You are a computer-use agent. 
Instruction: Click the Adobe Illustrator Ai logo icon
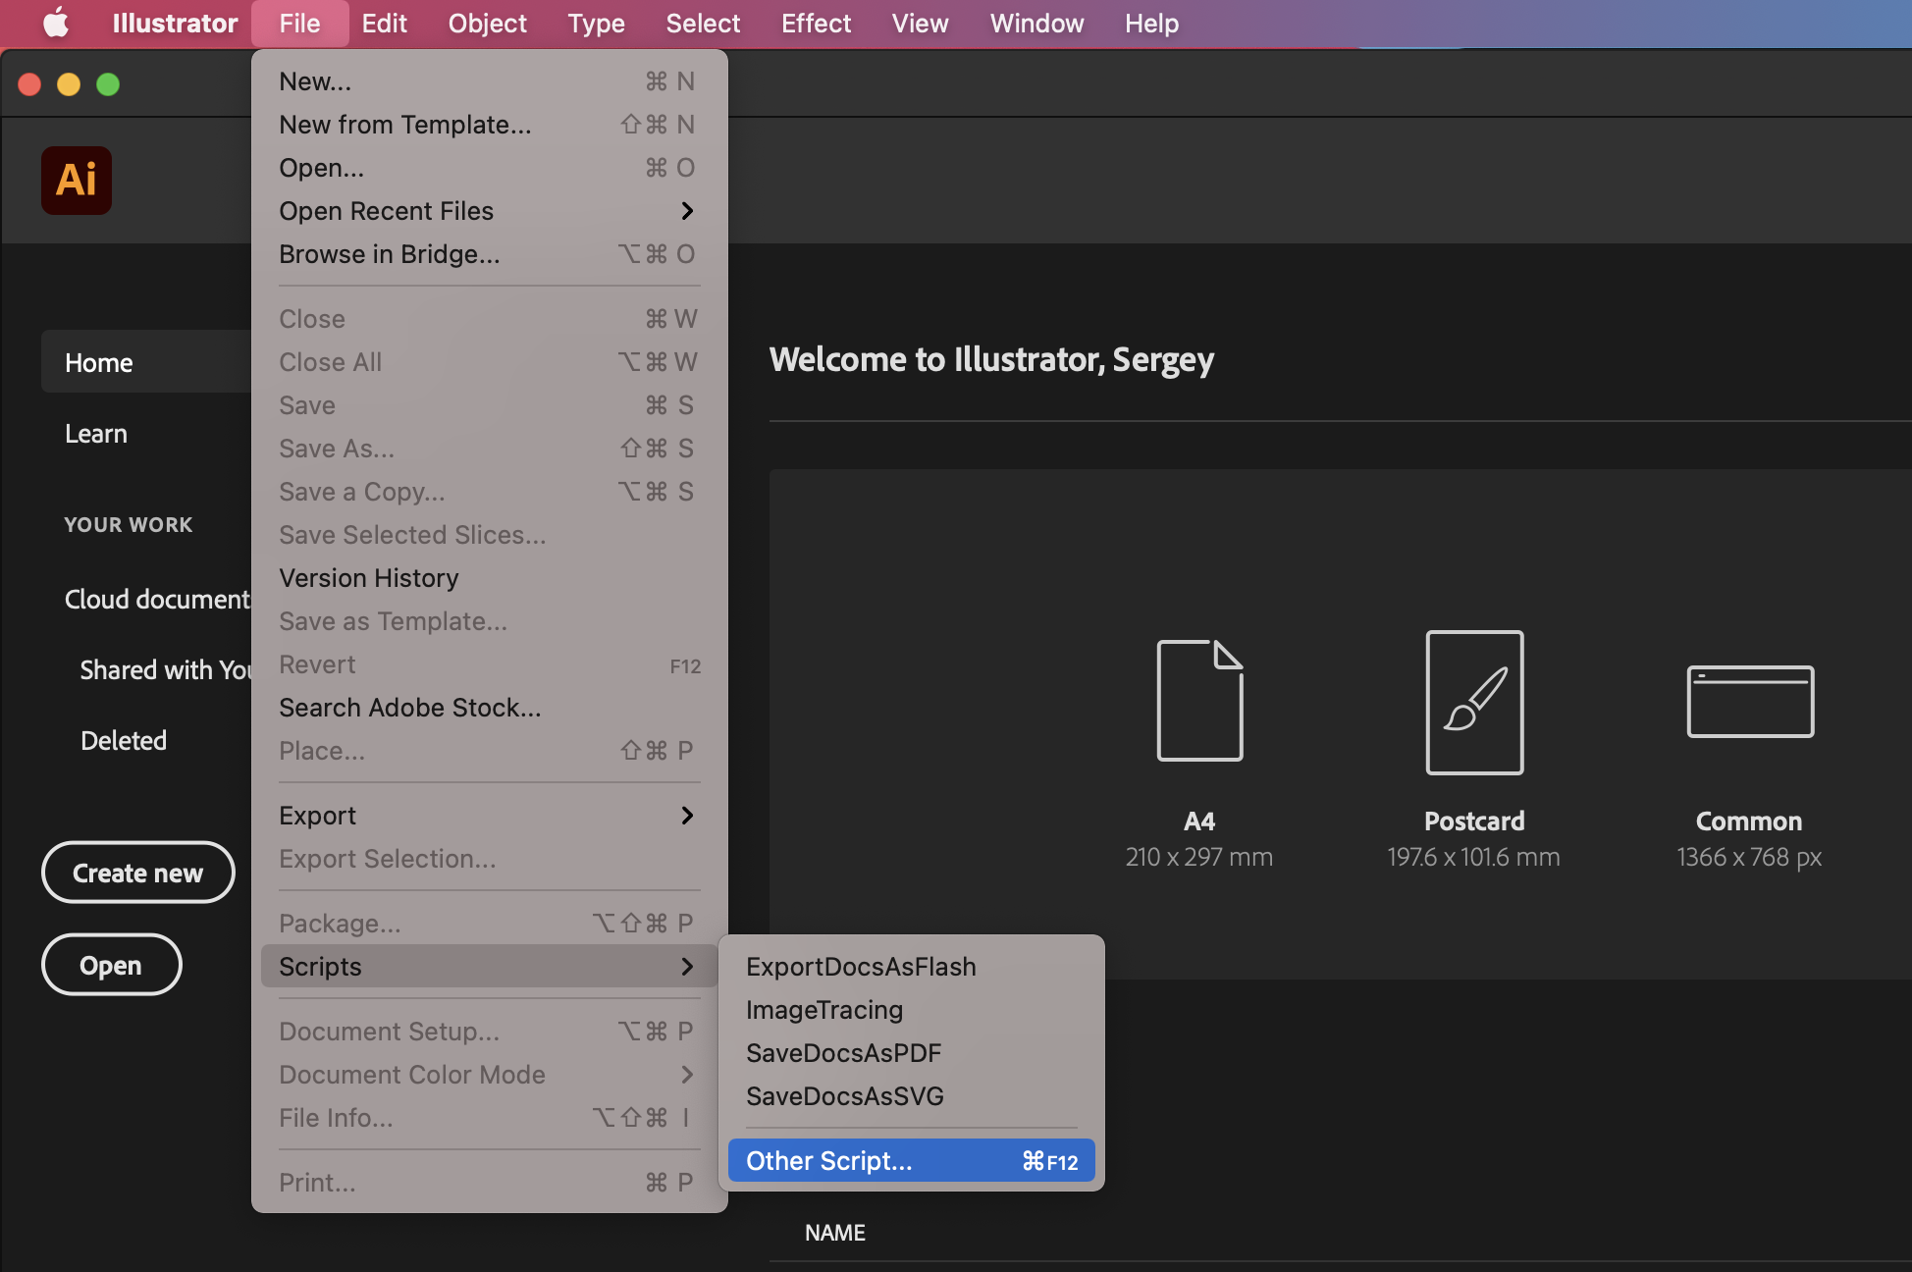pyautogui.click(x=77, y=181)
